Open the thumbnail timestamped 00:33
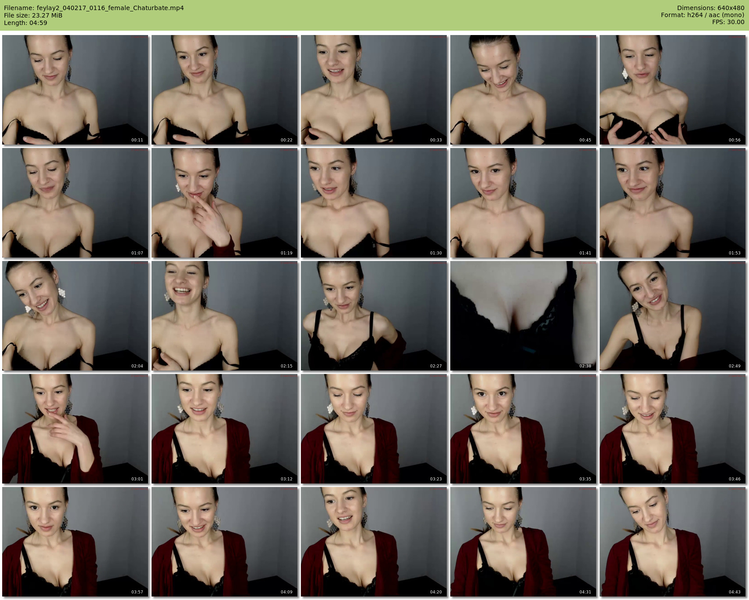The height and width of the screenshot is (600, 749). tap(374, 90)
